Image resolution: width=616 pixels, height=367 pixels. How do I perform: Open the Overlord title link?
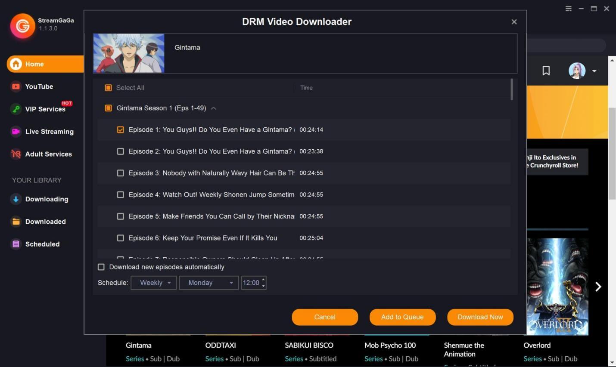[537, 345]
